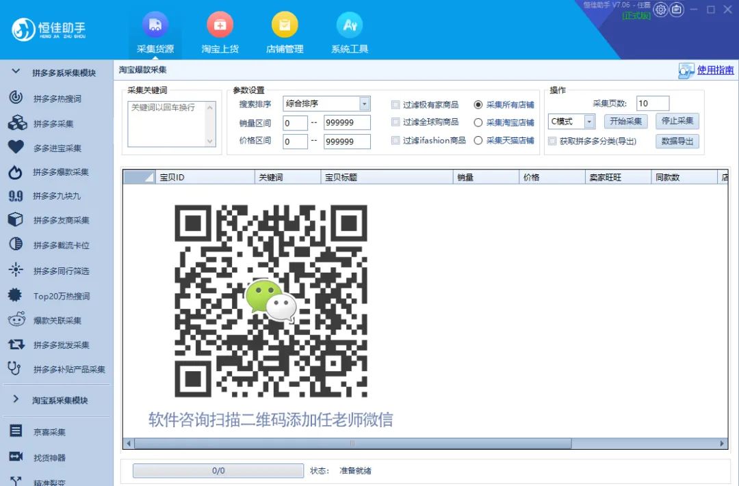
Task: Click the table scroll right arrow
Action: click(x=722, y=443)
